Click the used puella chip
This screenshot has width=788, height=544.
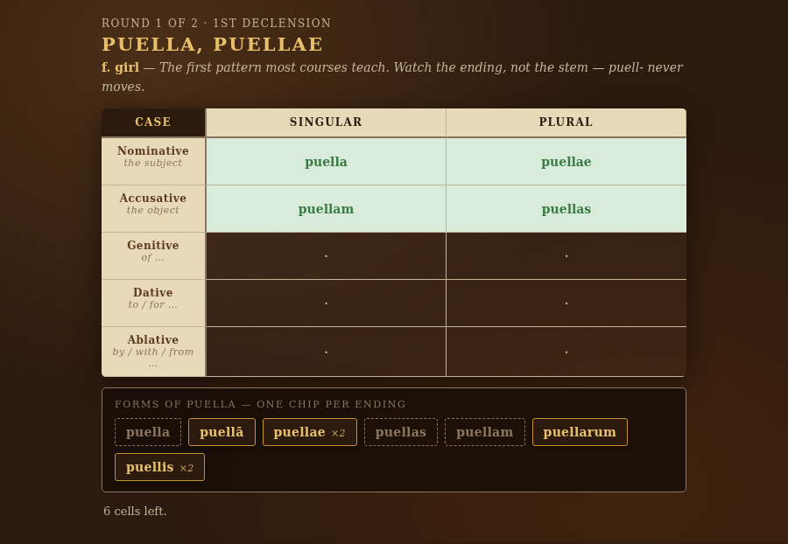click(148, 432)
